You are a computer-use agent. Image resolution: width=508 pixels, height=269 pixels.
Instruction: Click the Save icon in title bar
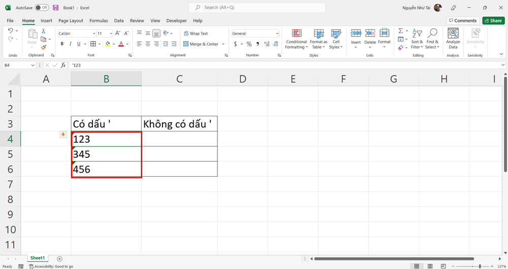(56, 8)
